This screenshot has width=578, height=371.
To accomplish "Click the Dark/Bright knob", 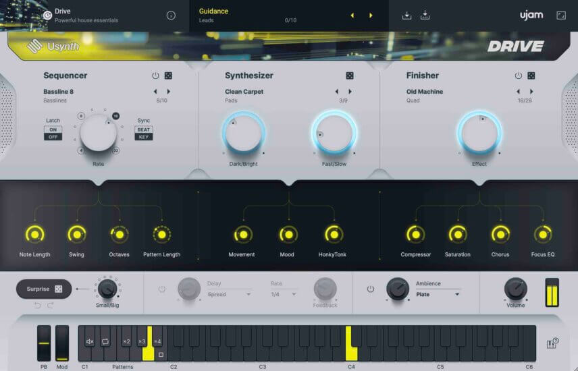I will 243,133.
